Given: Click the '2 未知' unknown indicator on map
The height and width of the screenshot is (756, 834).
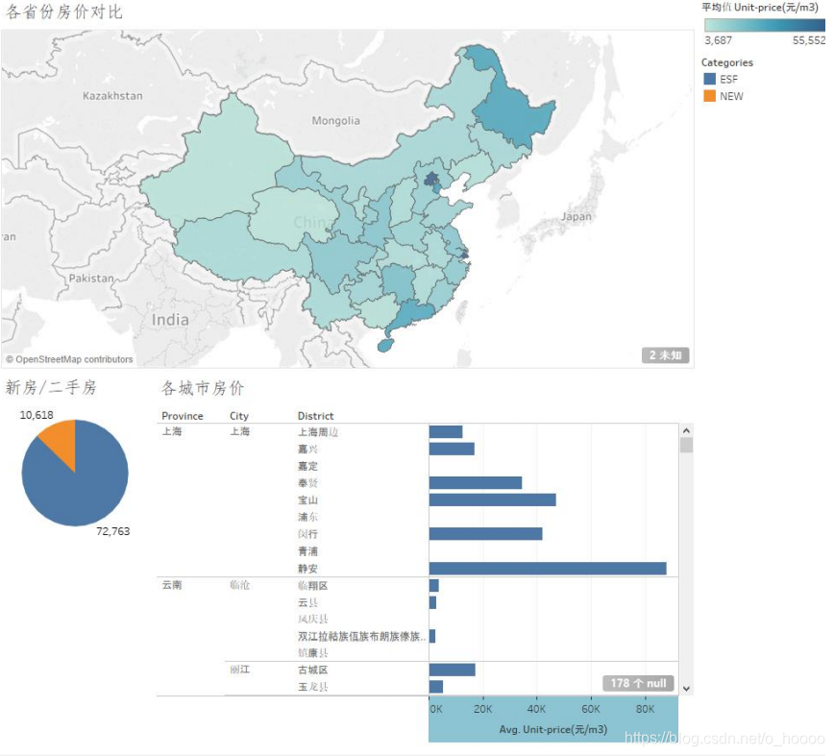Looking at the screenshot, I should pos(665,355).
